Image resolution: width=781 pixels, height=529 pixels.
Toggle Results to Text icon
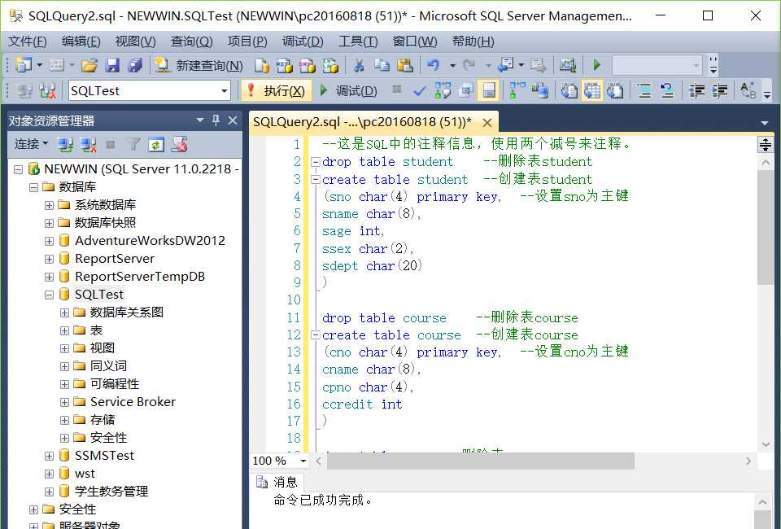click(569, 90)
